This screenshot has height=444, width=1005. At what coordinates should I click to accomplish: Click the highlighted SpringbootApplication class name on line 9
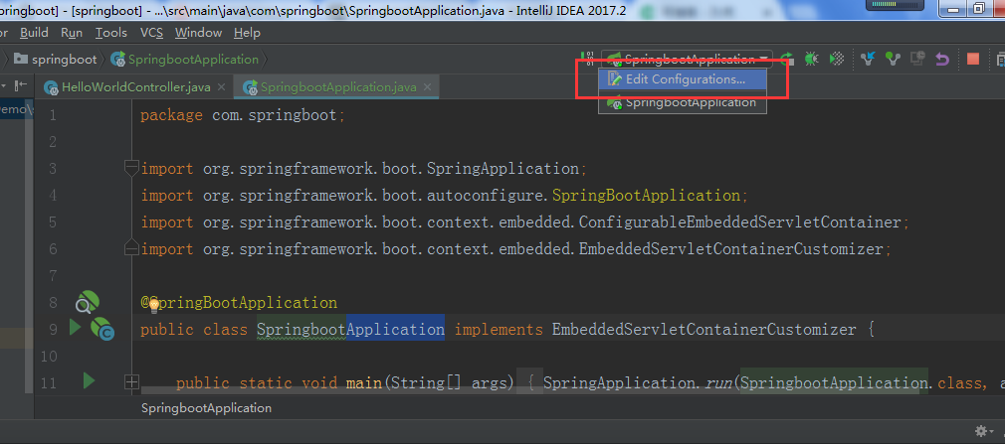(350, 330)
